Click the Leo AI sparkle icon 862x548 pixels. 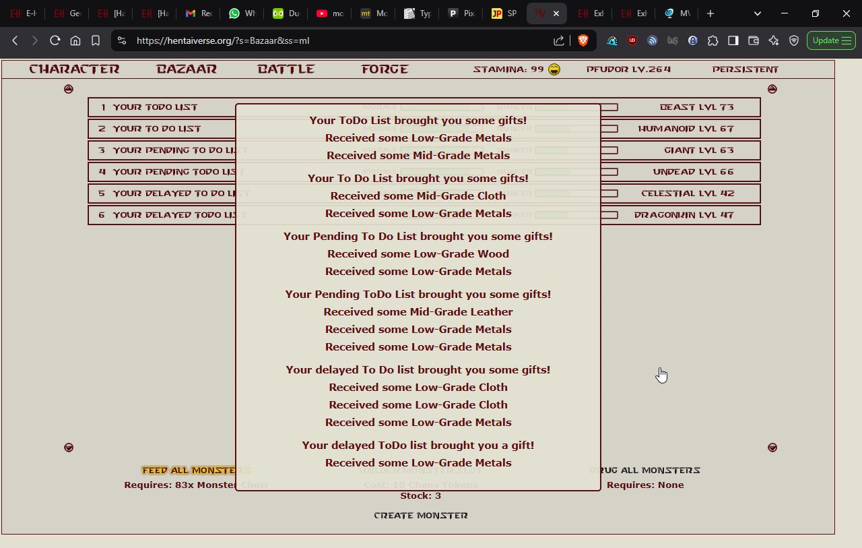(x=774, y=40)
